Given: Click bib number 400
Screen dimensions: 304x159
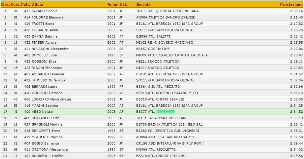Looking at the screenshot, I should [x=27, y=112].
